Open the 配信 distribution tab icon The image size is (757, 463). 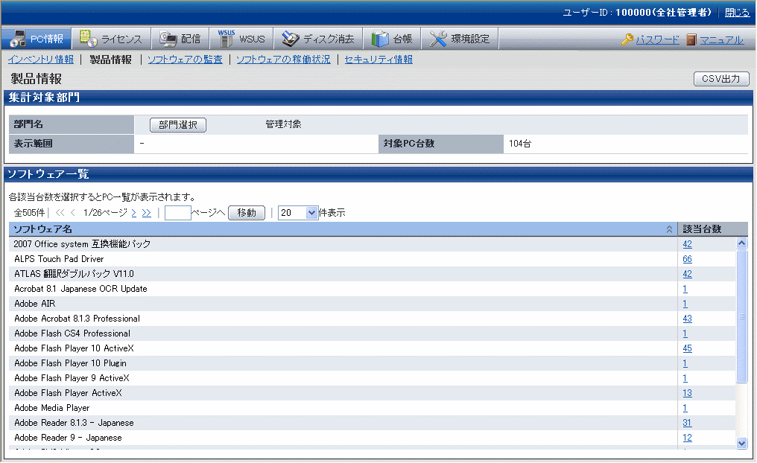pos(168,39)
